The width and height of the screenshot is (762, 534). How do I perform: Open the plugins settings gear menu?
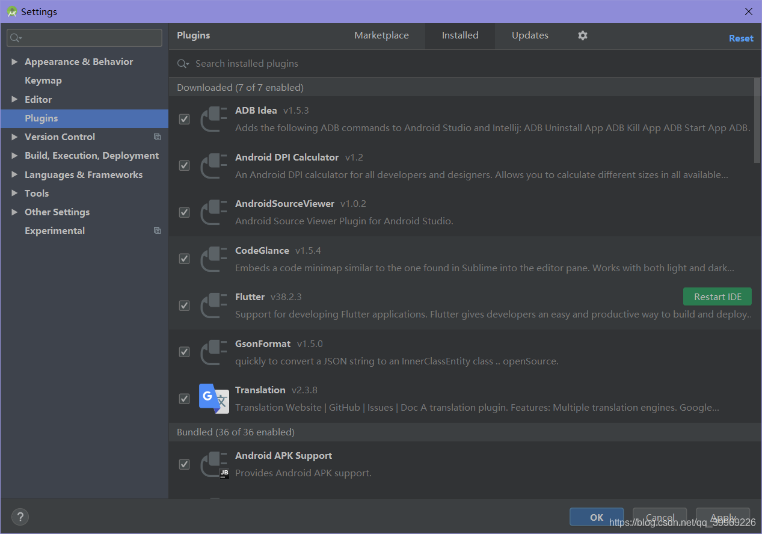tap(582, 35)
